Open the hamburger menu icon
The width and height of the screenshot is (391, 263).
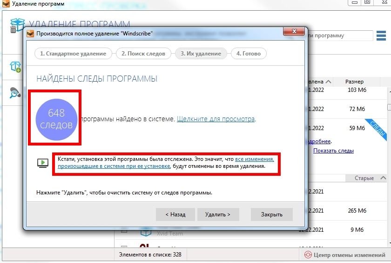[381, 35]
